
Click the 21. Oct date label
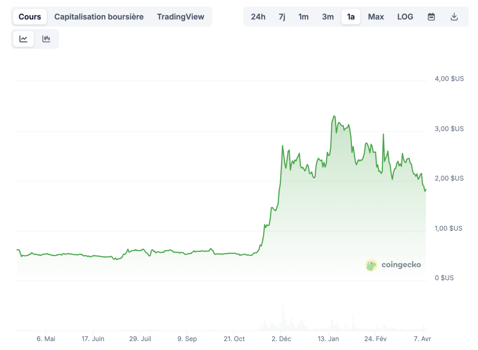pyautogui.click(x=234, y=339)
